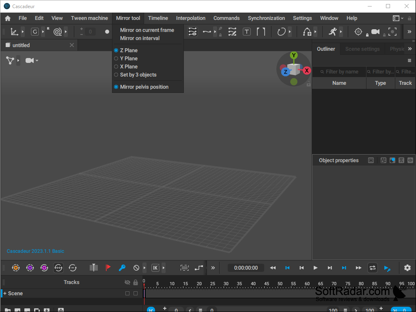Click the highlighted circular arrows keyframe icon
Screen dimensions: 416x312
(58, 268)
